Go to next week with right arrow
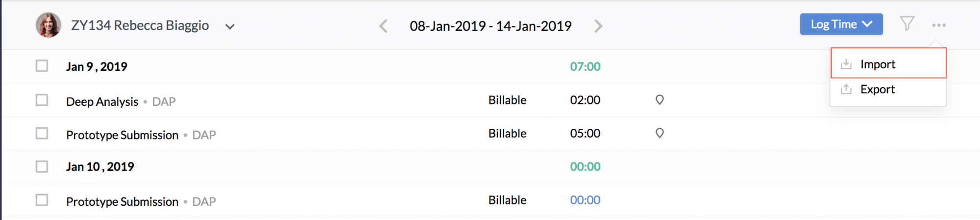The width and height of the screenshot is (980, 220). [x=598, y=26]
